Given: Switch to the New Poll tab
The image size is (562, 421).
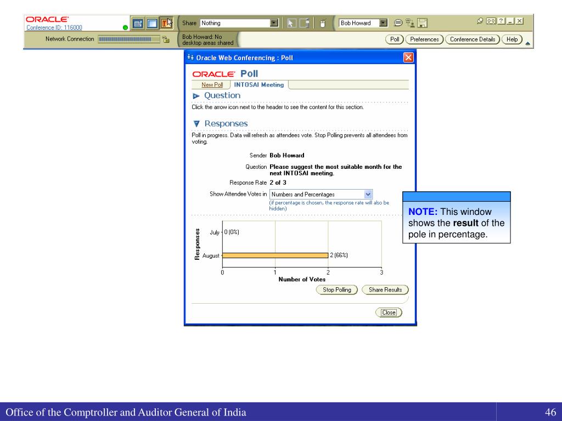Looking at the screenshot, I should 212,85.
